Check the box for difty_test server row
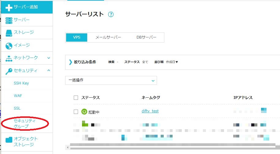This screenshot has width=280, height=154. click(76, 112)
